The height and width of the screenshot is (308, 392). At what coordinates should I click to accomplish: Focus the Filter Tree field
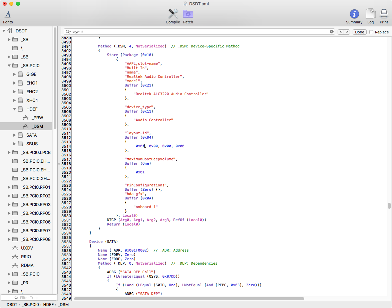coord(29,297)
